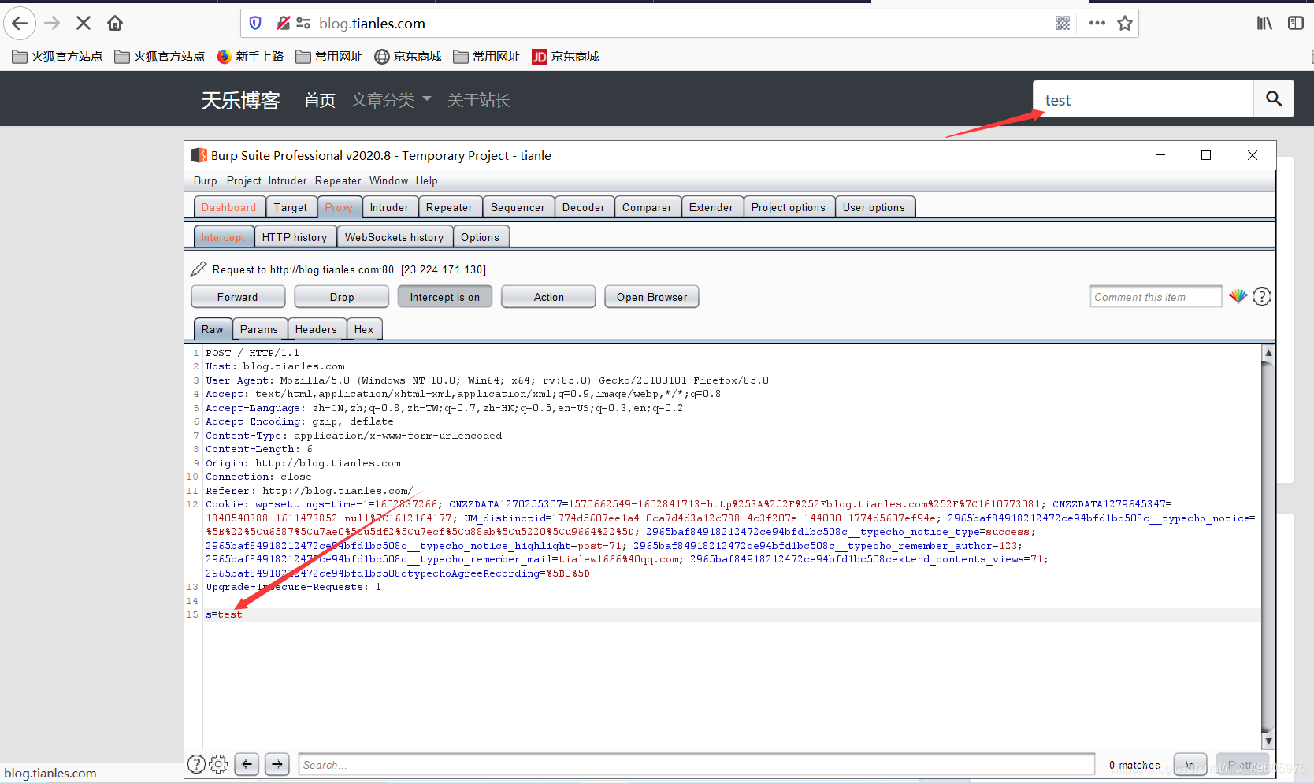Open the second 常用网址 bookmark folder
Screen dimensions: 1314x783
[487, 57]
